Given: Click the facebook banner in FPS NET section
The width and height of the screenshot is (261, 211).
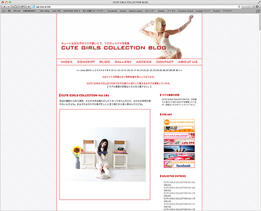Looking at the screenshot, I should coord(179,164).
